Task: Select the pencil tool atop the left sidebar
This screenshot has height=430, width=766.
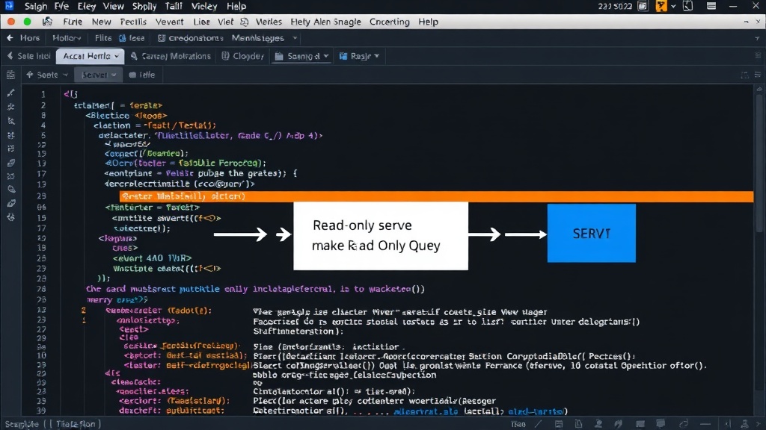Action: point(10,93)
